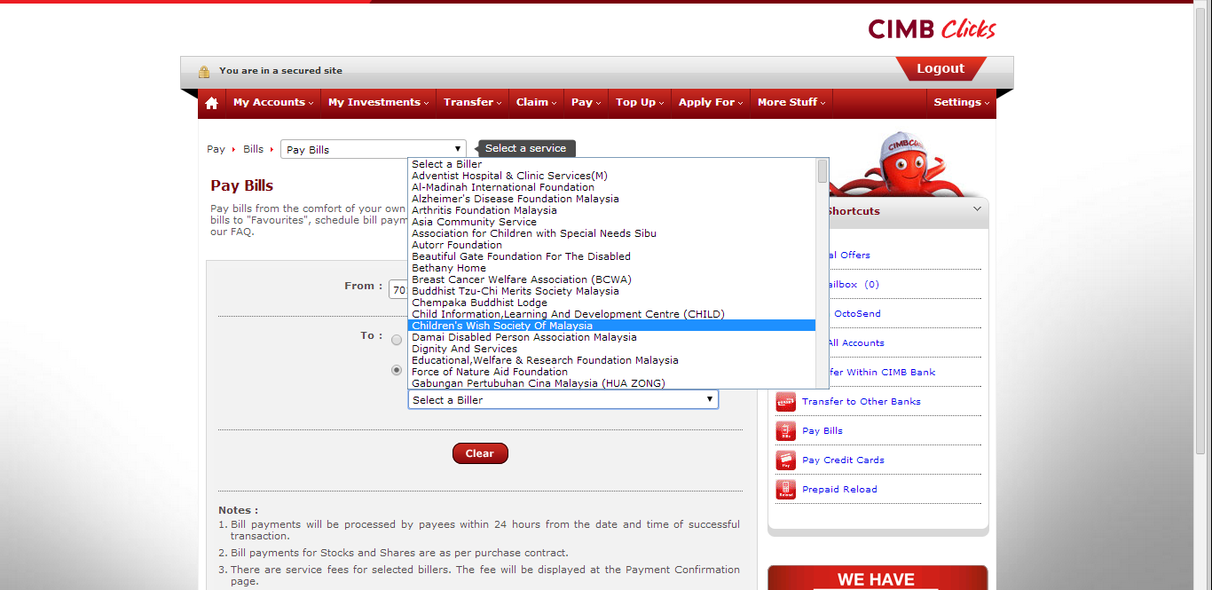1212x590 pixels.
Task: Open the Settings menu
Action: [x=961, y=103]
